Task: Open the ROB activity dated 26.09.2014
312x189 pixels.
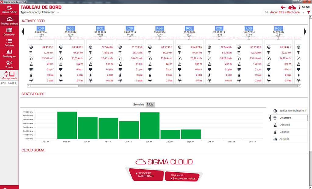Action: (41, 28)
